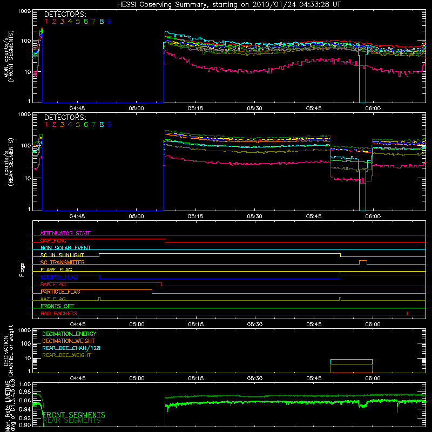This screenshot has width=432, height=432.
Task: Click the vertical Flags axis label
Action: [x=22, y=269]
